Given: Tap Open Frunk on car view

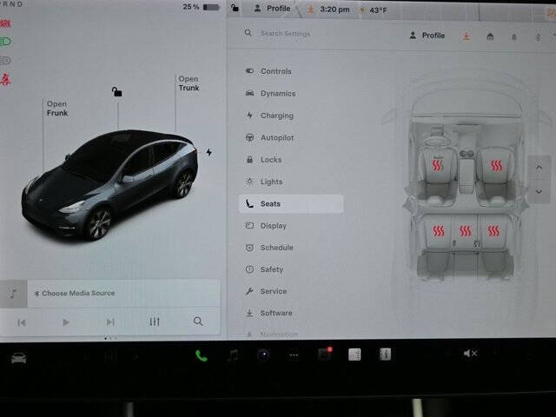Looking at the screenshot, I should coord(56,109).
